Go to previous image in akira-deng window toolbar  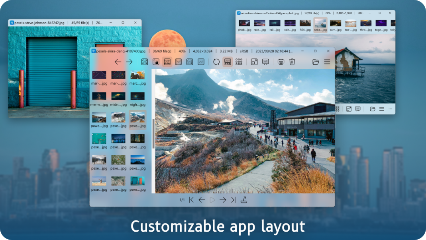[x=118, y=62]
